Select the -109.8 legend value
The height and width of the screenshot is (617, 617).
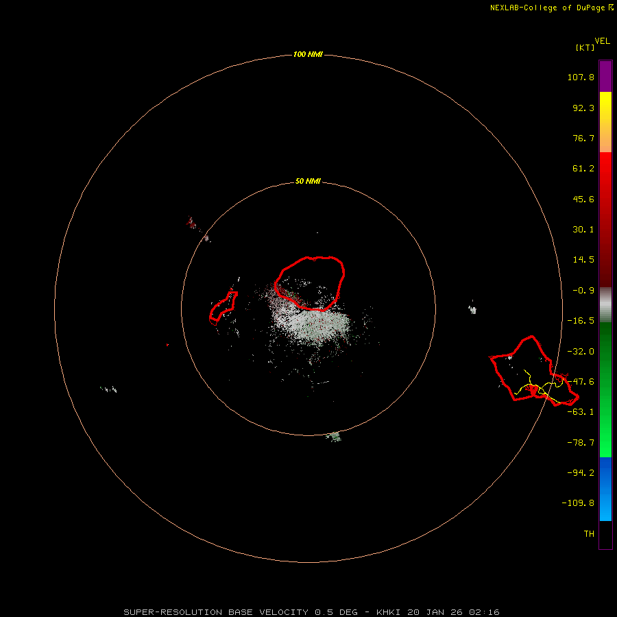click(x=578, y=503)
